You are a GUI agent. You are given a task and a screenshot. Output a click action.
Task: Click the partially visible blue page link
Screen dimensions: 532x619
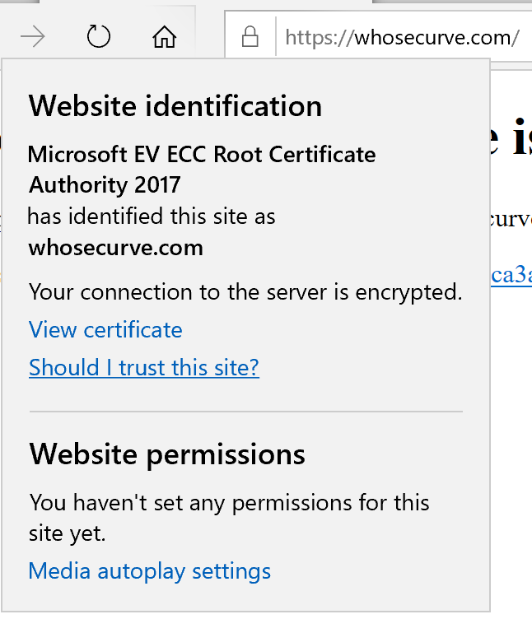point(511,275)
